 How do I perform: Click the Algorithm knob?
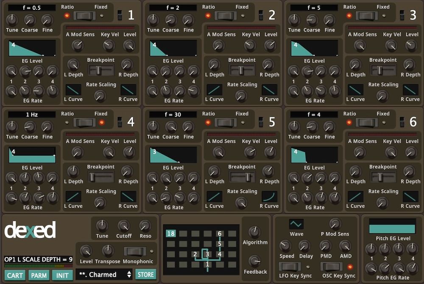[x=254, y=232]
